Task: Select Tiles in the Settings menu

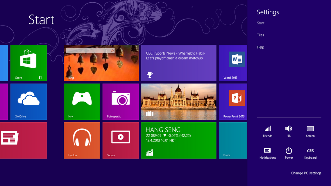Action: coord(260,35)
